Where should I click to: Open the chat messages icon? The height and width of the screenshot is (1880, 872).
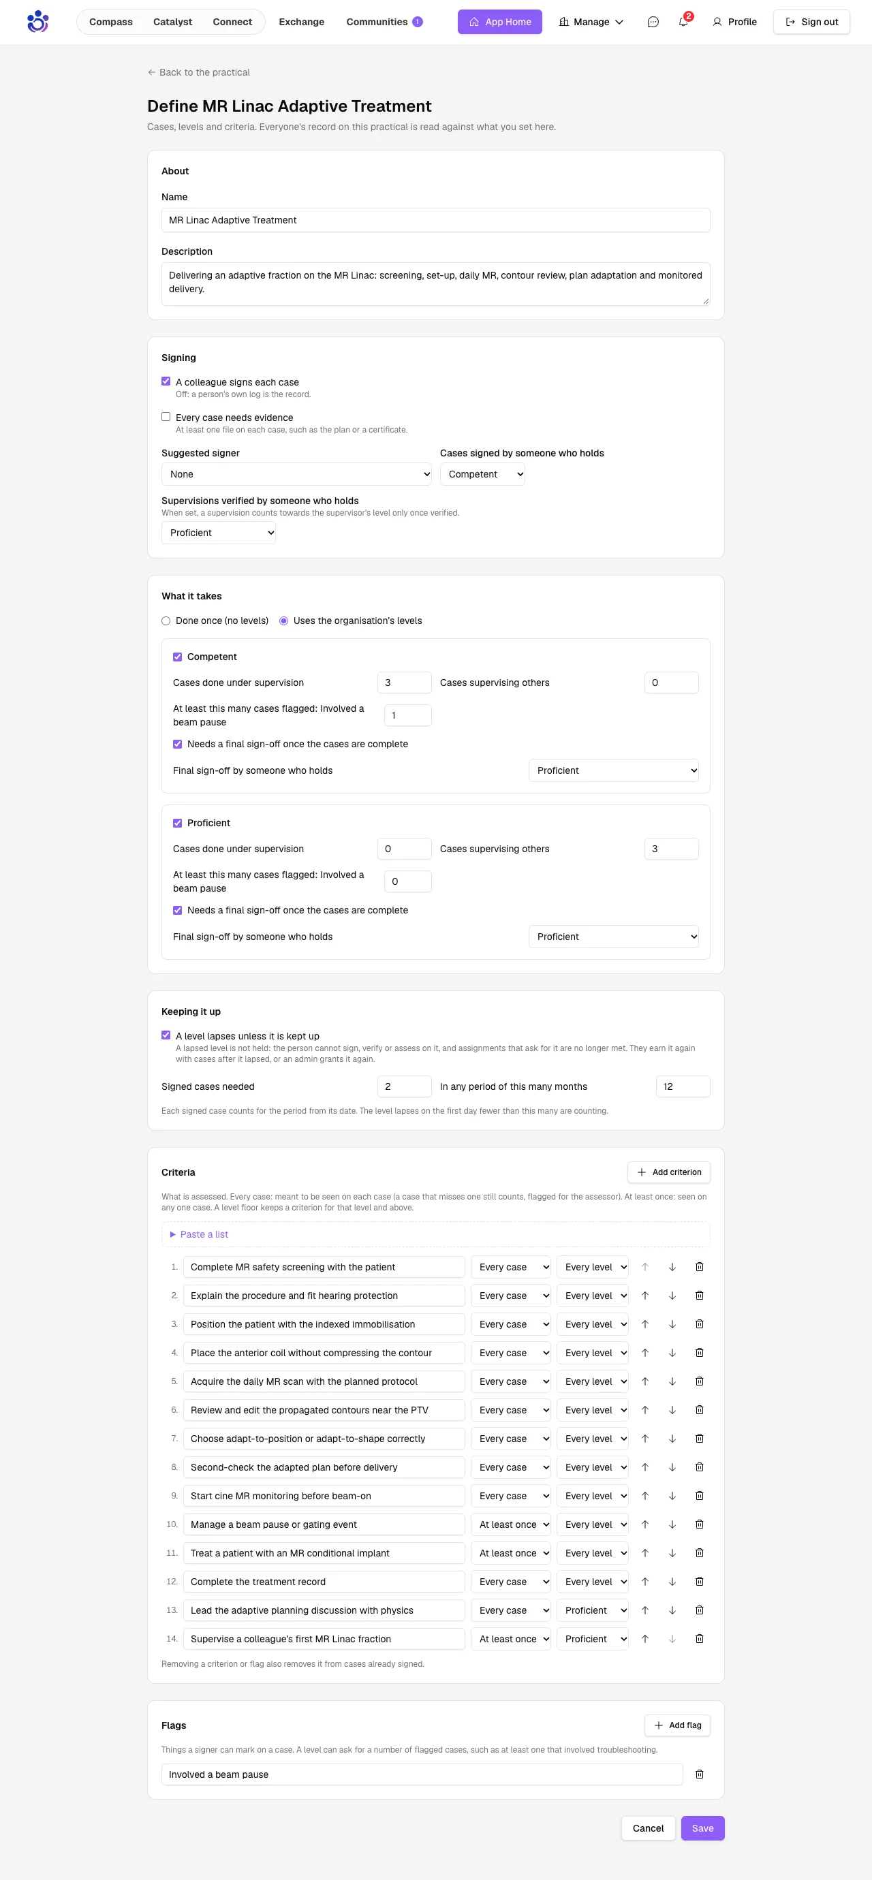pos(653,22)
